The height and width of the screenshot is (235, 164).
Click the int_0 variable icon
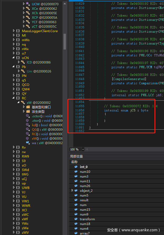[76, 167]
